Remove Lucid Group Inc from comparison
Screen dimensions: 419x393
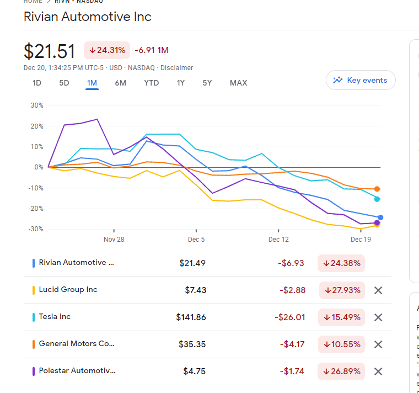pyautogui.click(x=378, y=290)
